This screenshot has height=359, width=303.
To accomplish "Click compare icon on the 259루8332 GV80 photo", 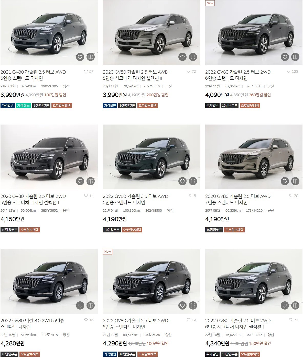I will click(193, 57).
